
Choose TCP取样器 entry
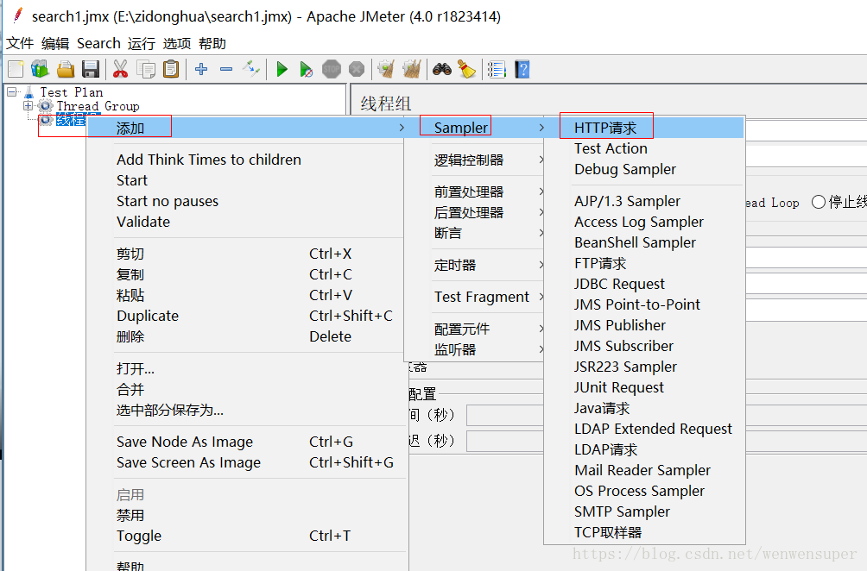pos(645,532)
